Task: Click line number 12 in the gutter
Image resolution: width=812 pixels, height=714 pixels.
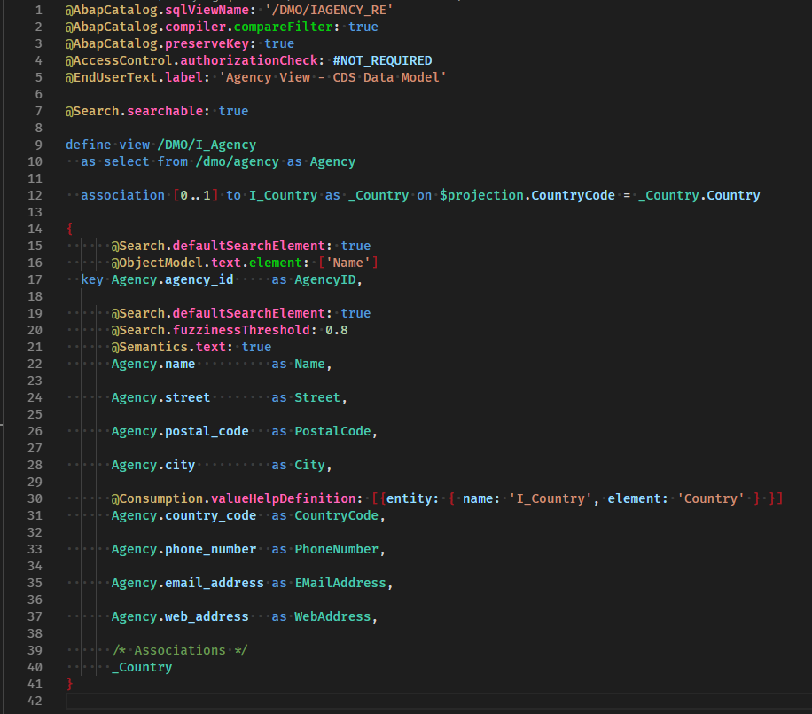Action: pyautogui.click(x=35, y=195)
